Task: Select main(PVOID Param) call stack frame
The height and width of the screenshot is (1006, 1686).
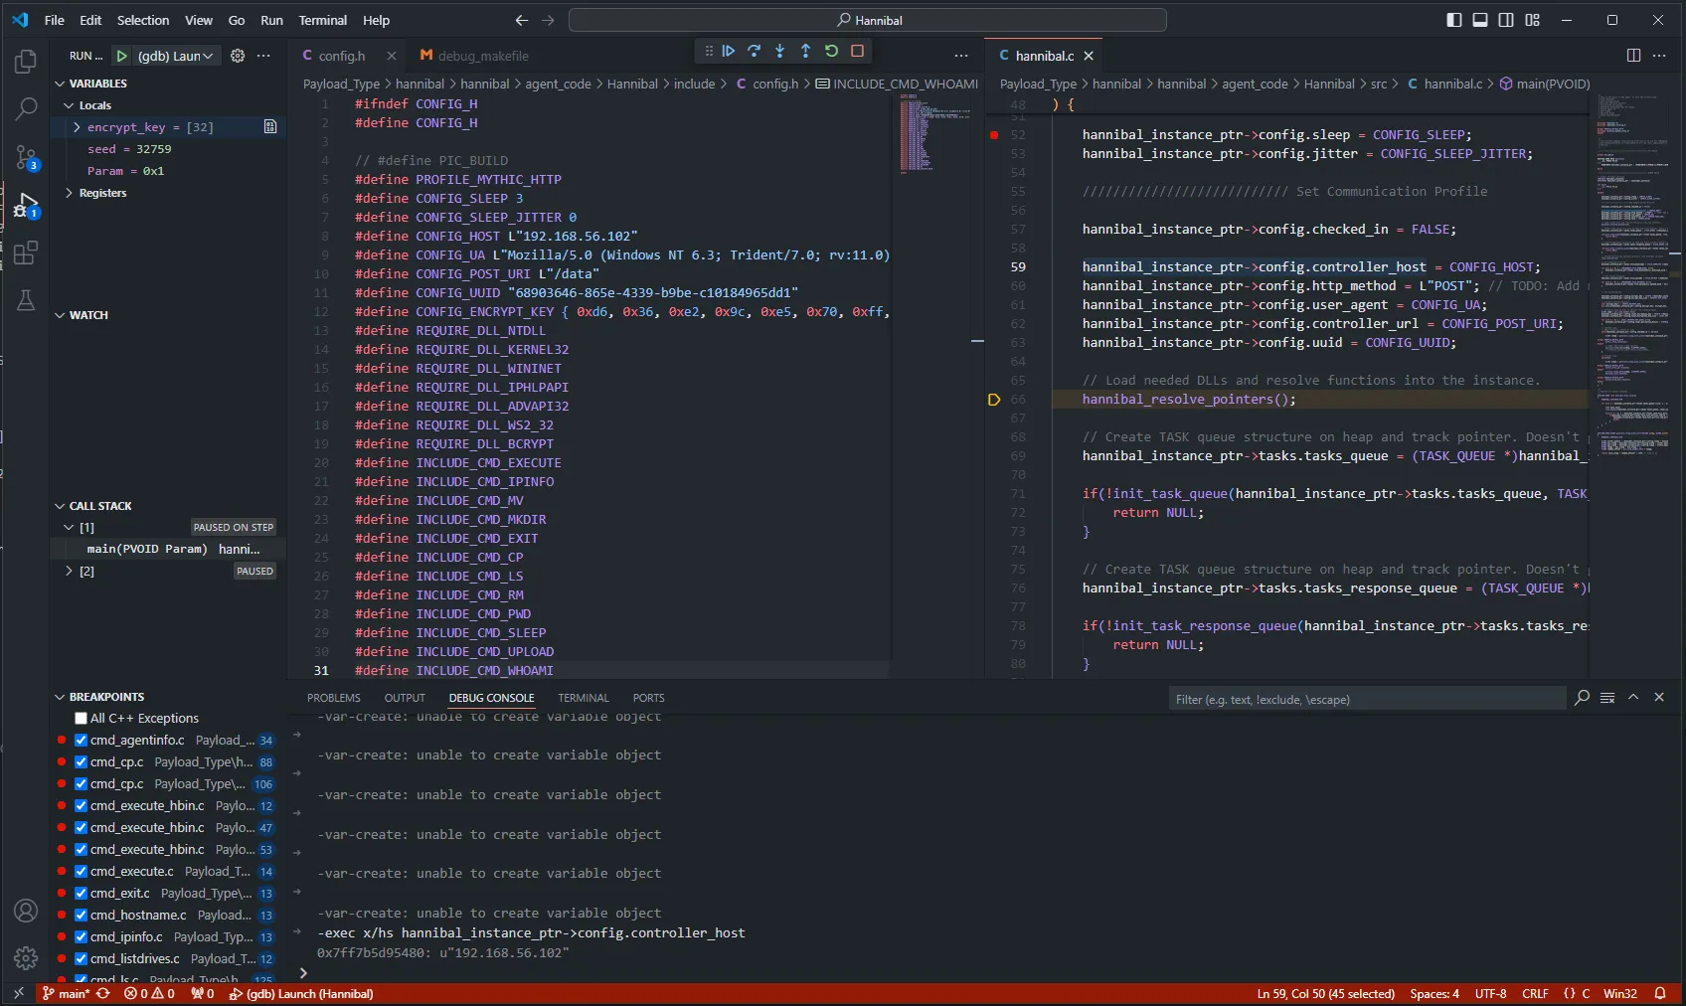Action: [x=147, y=549]
